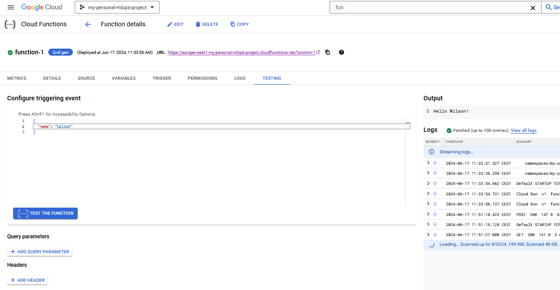The image size is (560, 290).
Task: Open the View all logs link
Action: (524, 131)
